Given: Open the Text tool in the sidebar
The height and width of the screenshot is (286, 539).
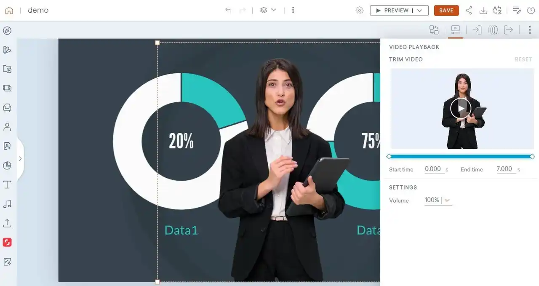Looking at the screenshot, I should pos(7,184).
